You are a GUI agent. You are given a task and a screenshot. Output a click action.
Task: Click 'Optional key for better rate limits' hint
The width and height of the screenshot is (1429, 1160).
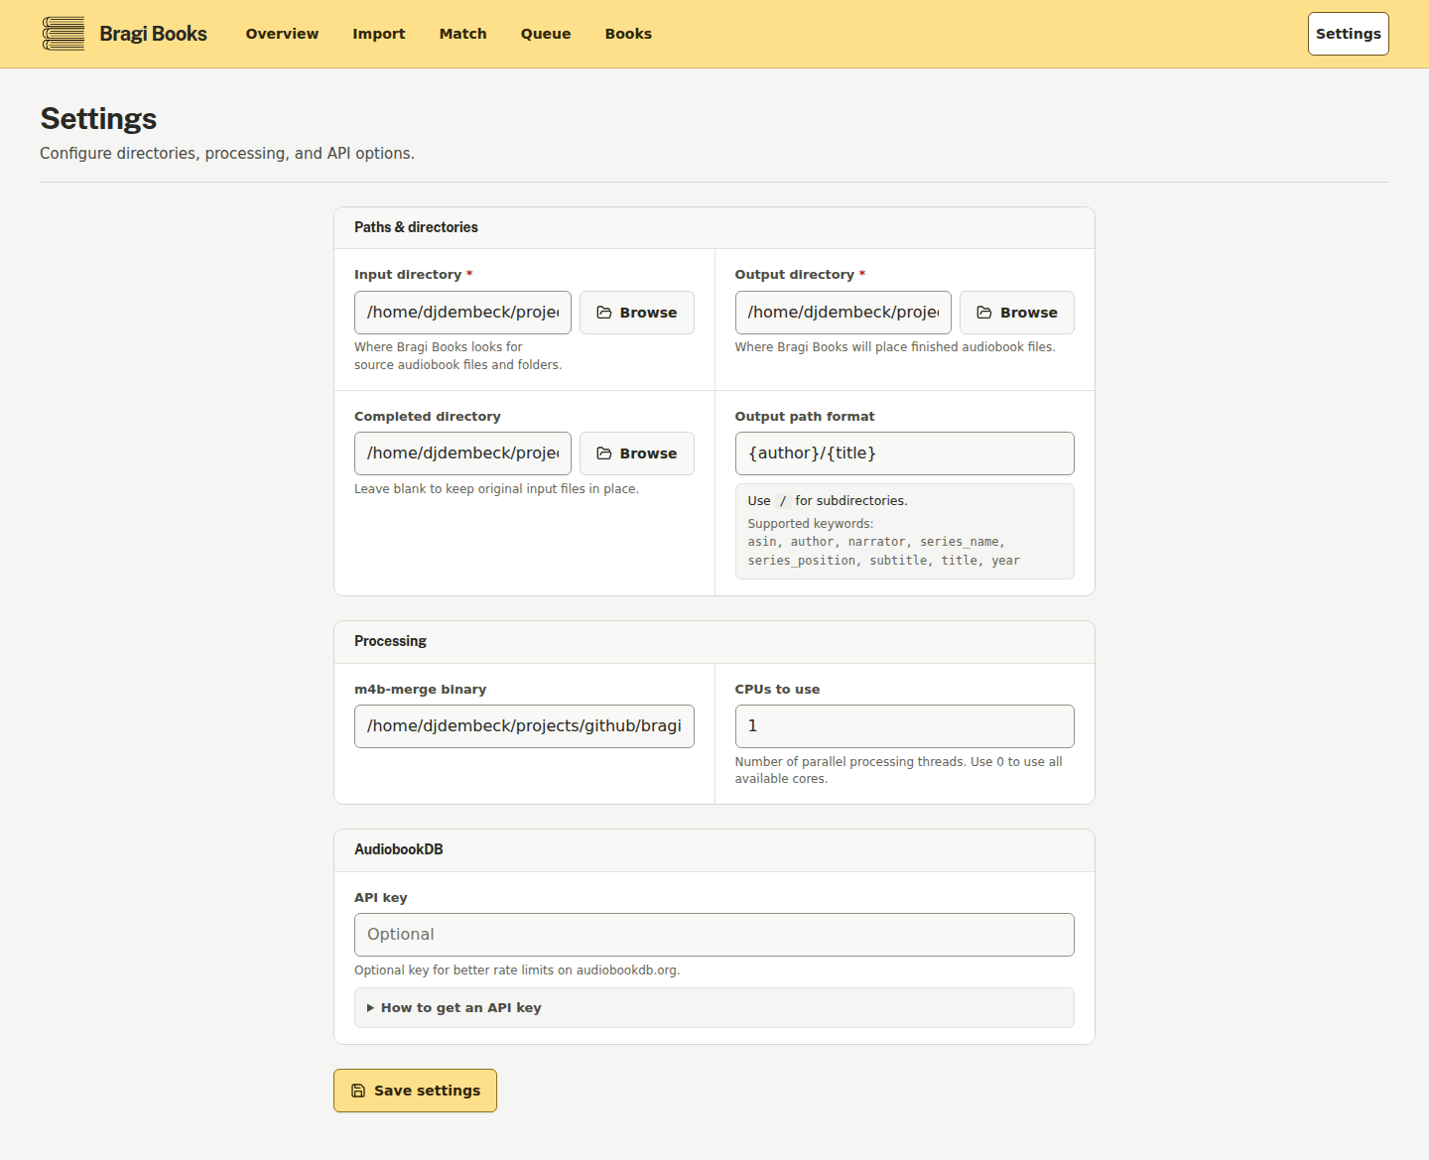click(517, 970)
